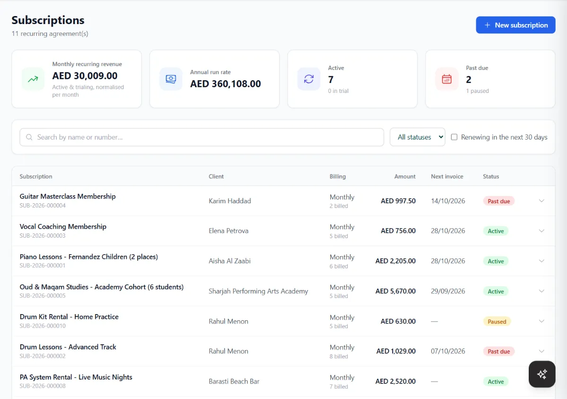Click amount AED 2,205.00
The width and height of the screenshot is (567, 399).
tap(395, 261)
